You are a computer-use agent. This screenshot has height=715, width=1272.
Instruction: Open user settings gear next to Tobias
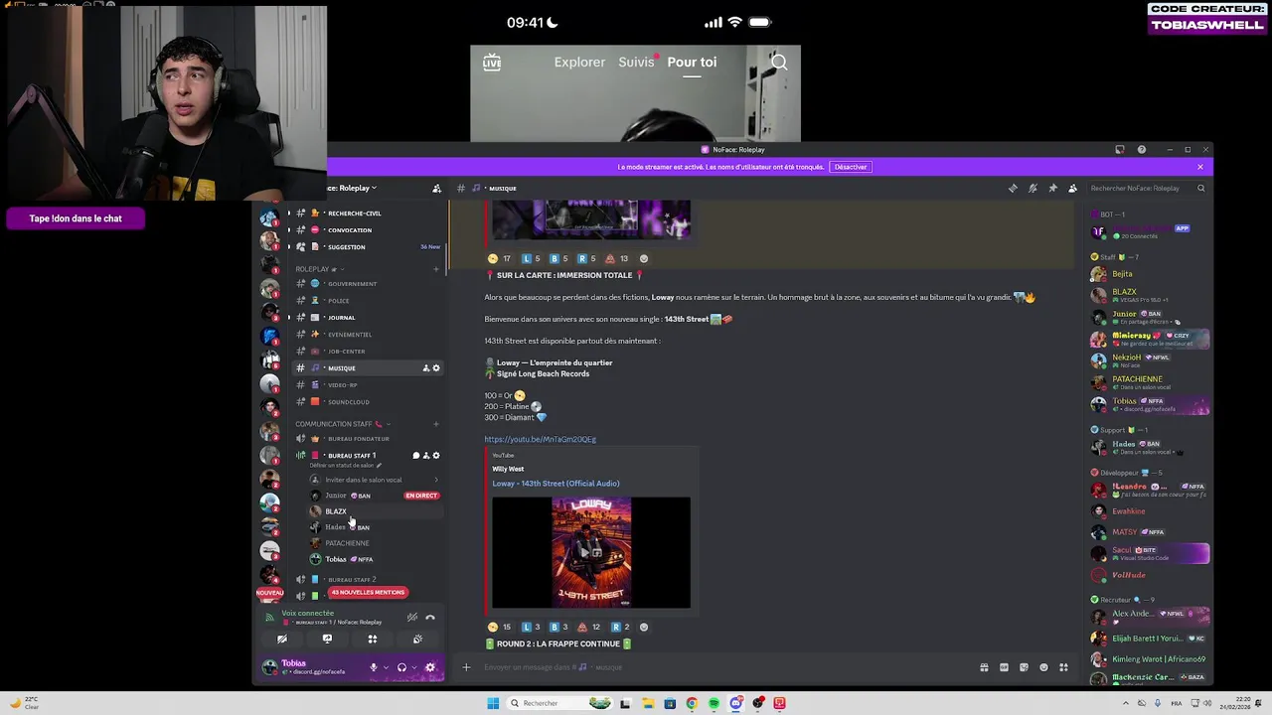[430, 667]
